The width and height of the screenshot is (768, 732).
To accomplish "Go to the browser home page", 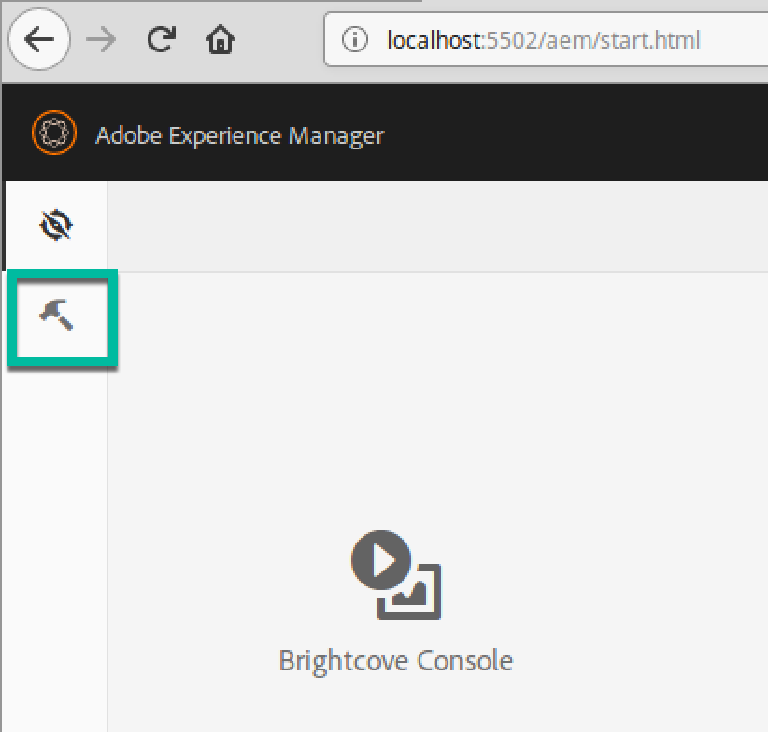I will pos(220,39).
